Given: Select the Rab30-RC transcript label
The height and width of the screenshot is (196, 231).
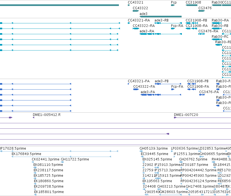Looking at the screenshot, I should point(220,37).
